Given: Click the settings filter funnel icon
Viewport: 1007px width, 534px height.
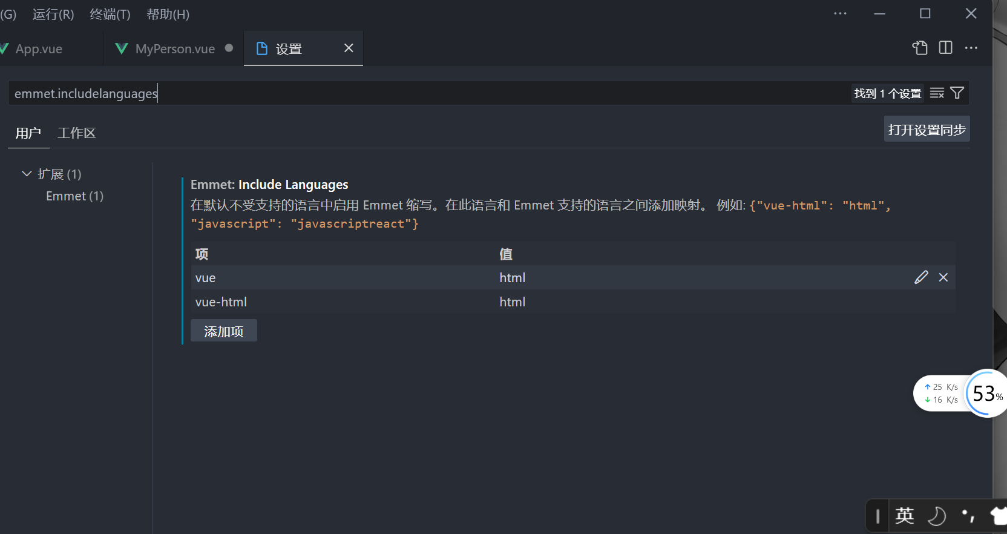Looking at the screenshot, I should click(957, 93).
